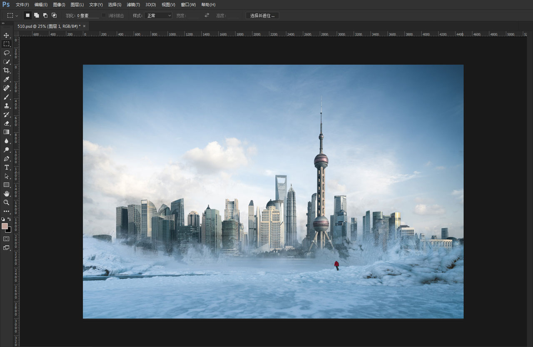Viewport: 533px width, 347px height.
Task: Select the Move tool
Action: click(6, 35)
